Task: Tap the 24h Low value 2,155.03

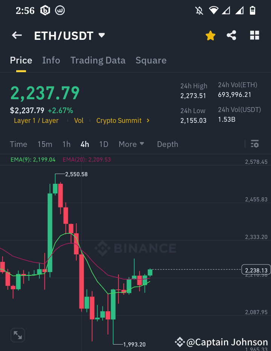Action: point(193,121)
